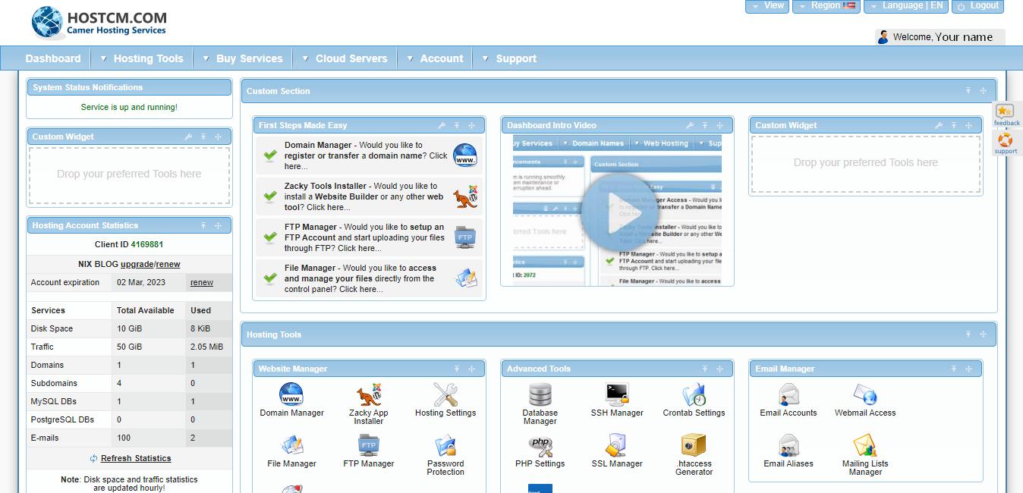Open Email Accounts icon
Viewport: 1023px width, 493px height.
tap(788, 394)
